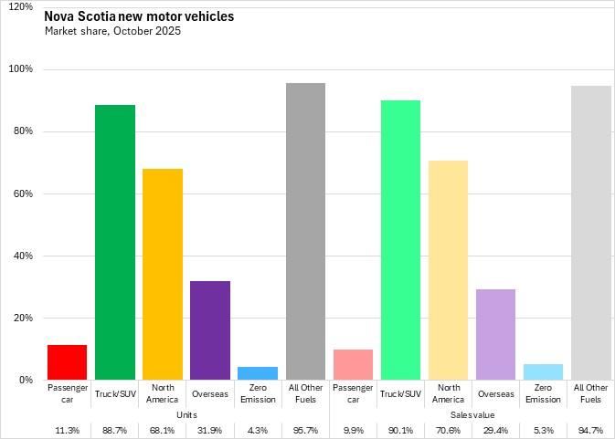Click the light purple Sales value Overseas bar
The image size is (615, 439).
click(495, 334)
